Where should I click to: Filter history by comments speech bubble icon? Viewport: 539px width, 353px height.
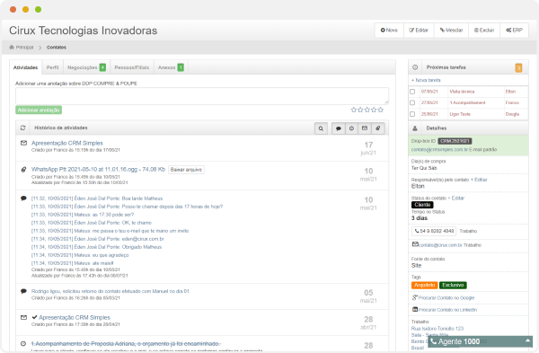pyautogui.click(x=339, y=128)
